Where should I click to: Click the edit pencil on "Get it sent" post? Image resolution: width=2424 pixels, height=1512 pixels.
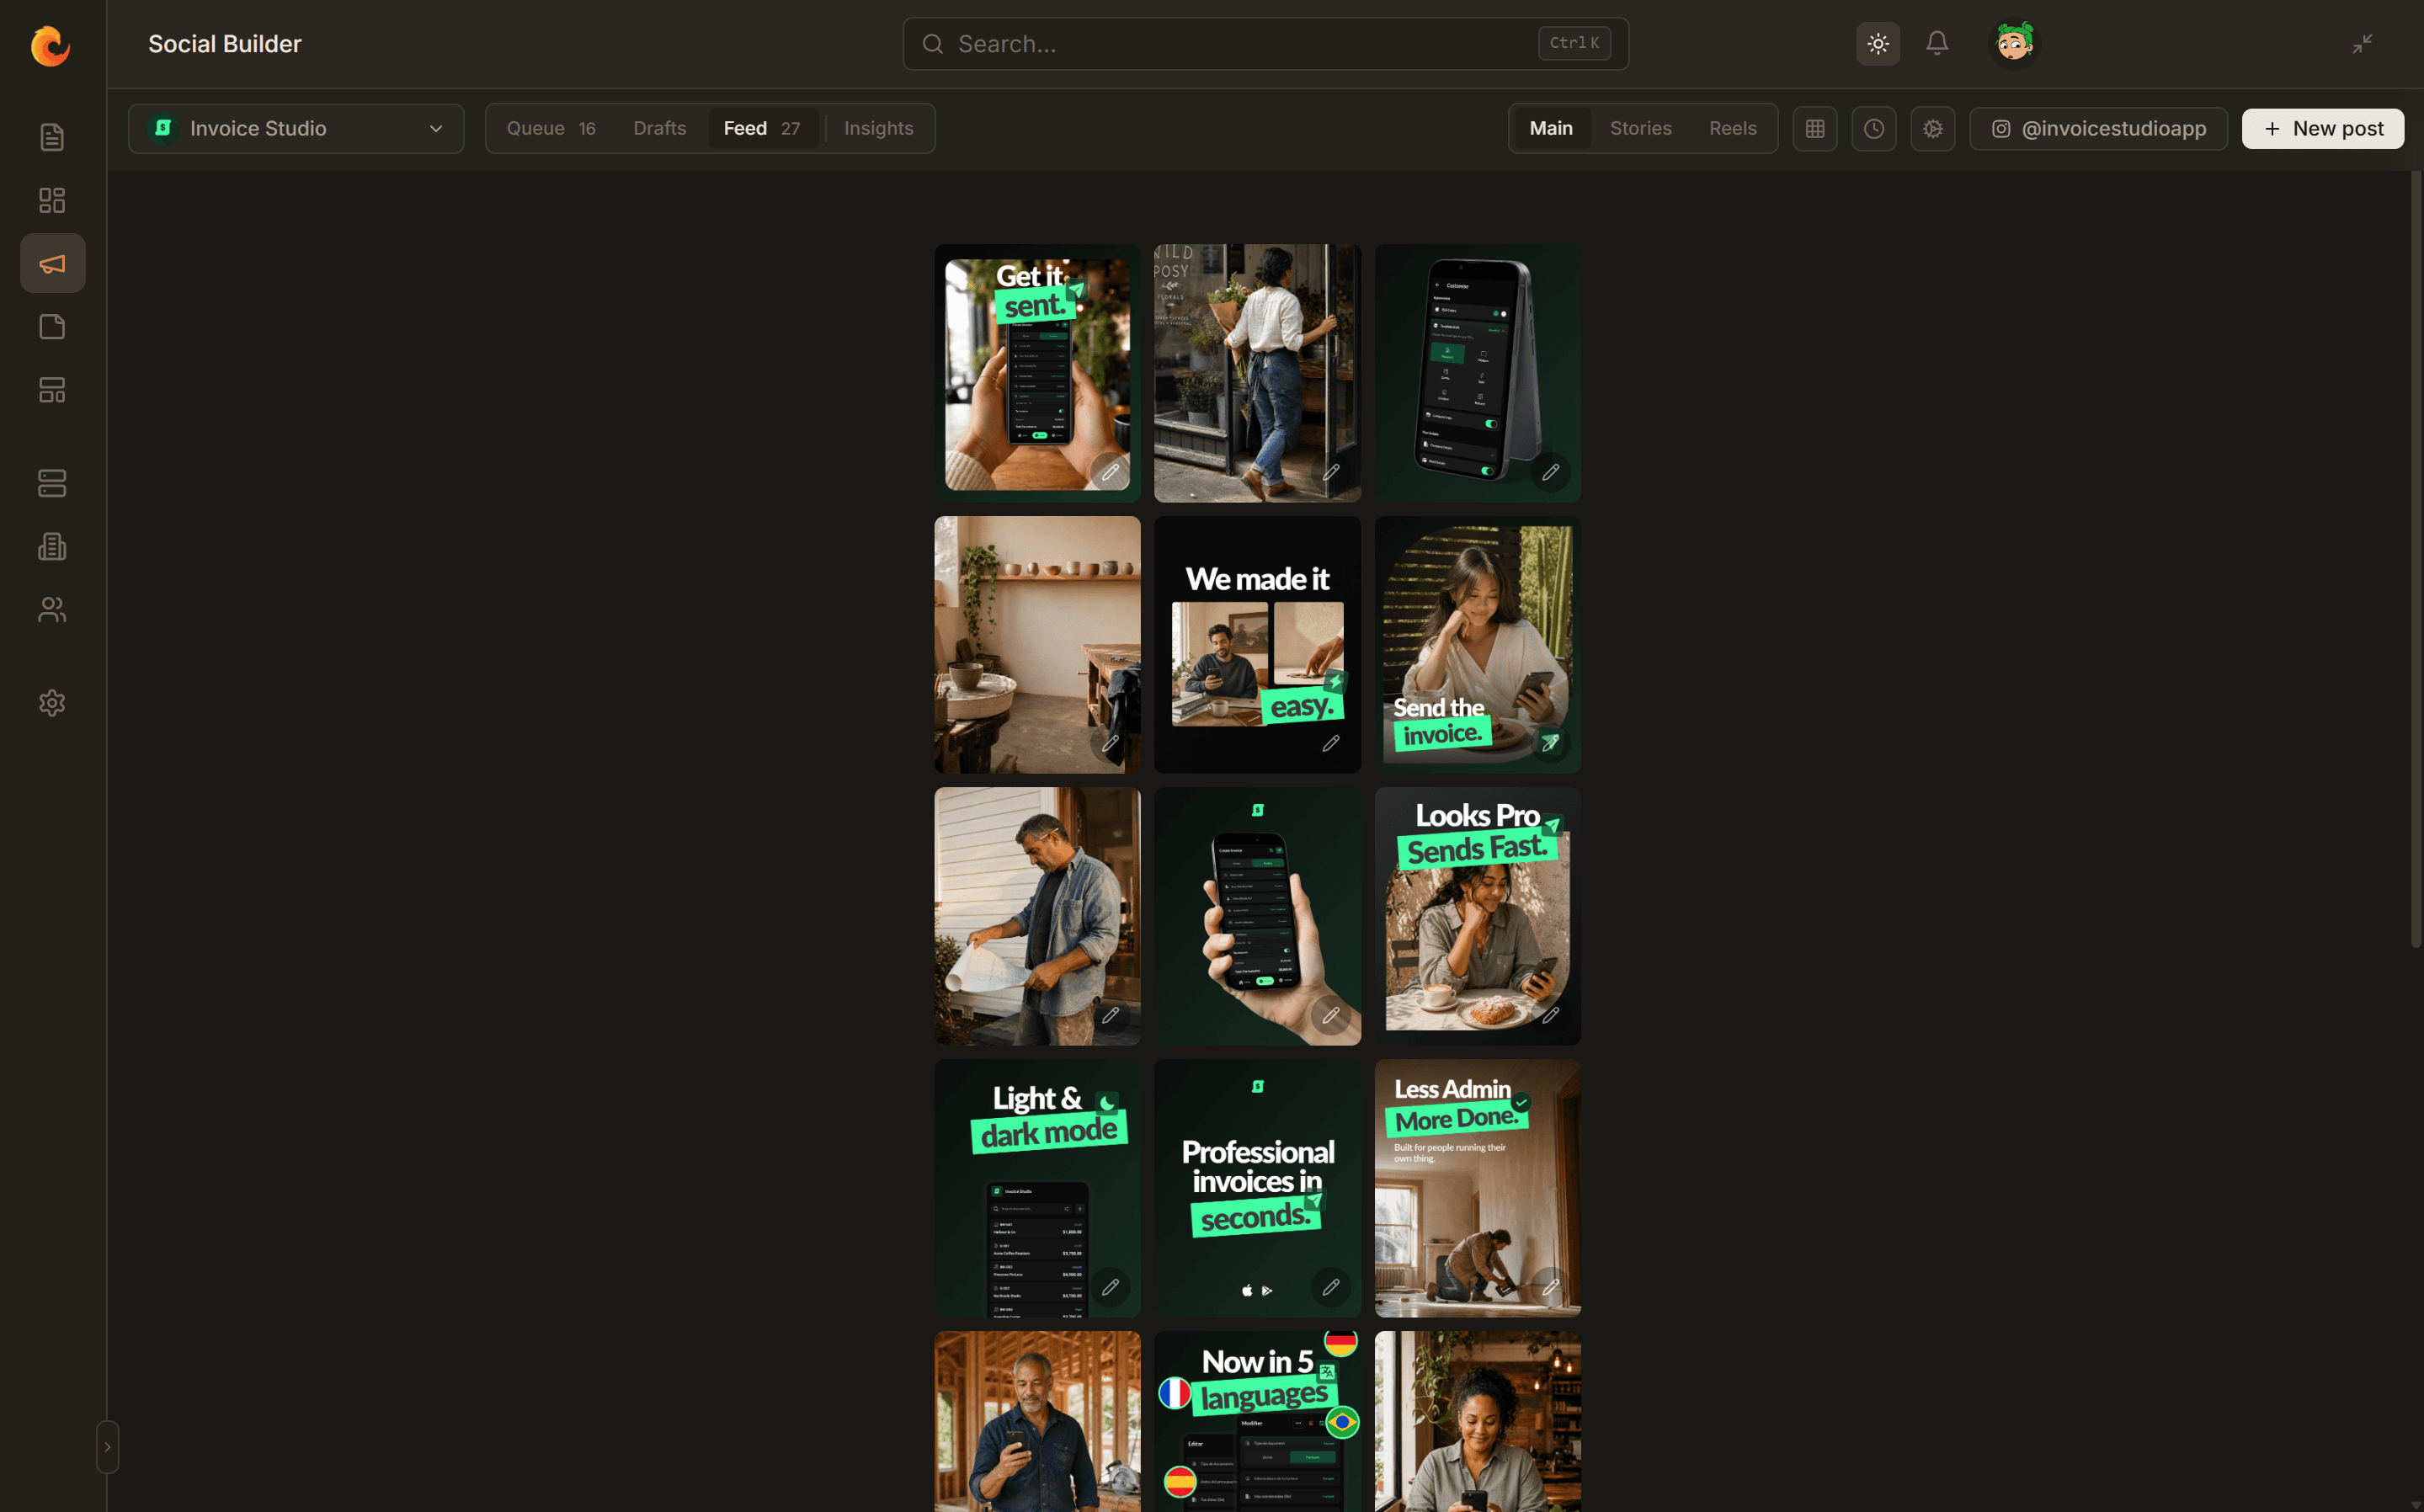point(1110,472)
